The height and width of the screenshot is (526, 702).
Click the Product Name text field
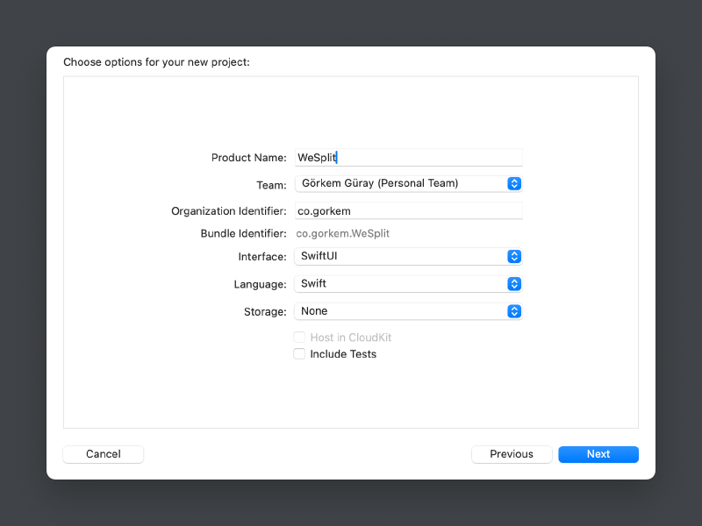(408, 158)
